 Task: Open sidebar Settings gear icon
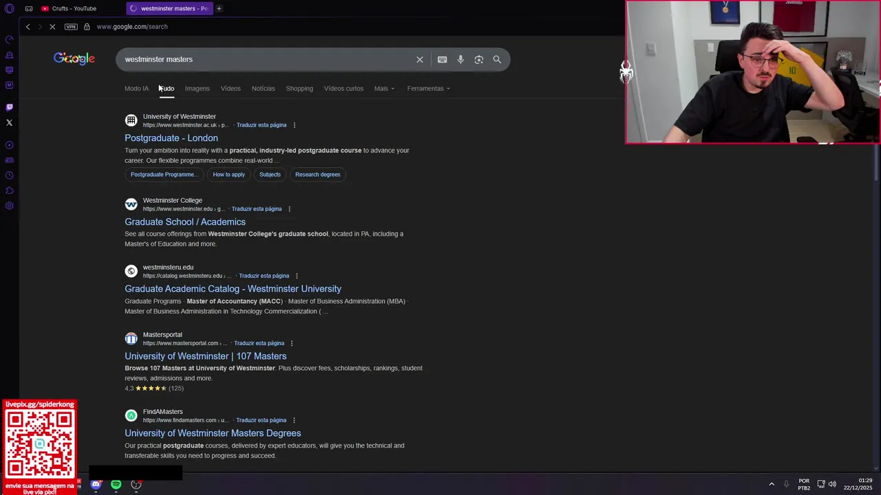click(9, 206)
